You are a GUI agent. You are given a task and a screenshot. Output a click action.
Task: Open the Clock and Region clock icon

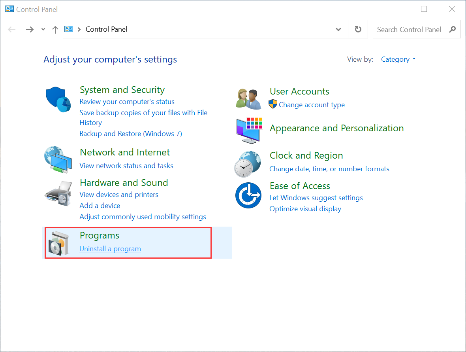[248, 163]
